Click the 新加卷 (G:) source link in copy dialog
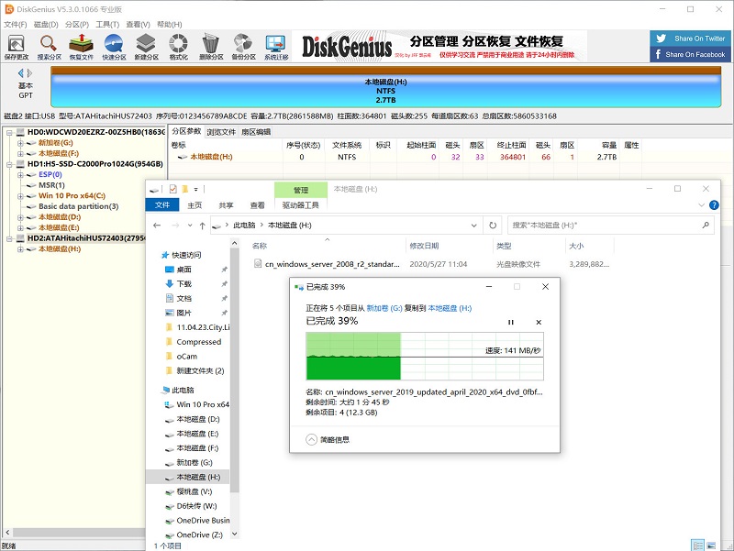 point(384,308)
